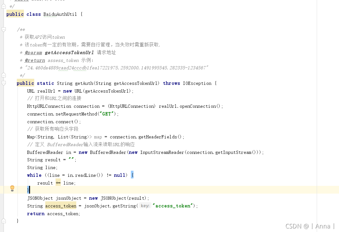This screenshot has width=339, height=232.
Task: Click the sample token string in comment
Action: tap(117, 68)
